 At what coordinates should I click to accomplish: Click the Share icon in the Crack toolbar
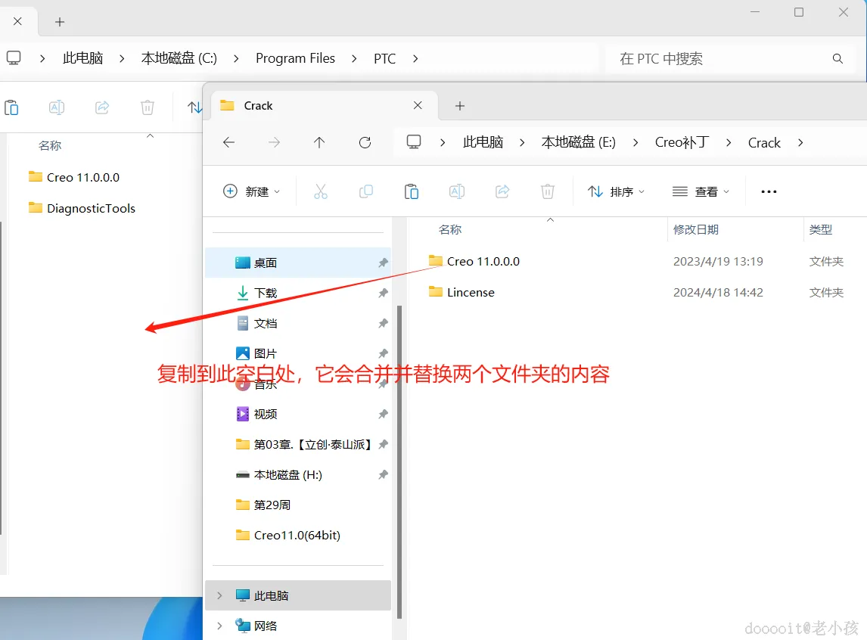[x=502, y=191]
